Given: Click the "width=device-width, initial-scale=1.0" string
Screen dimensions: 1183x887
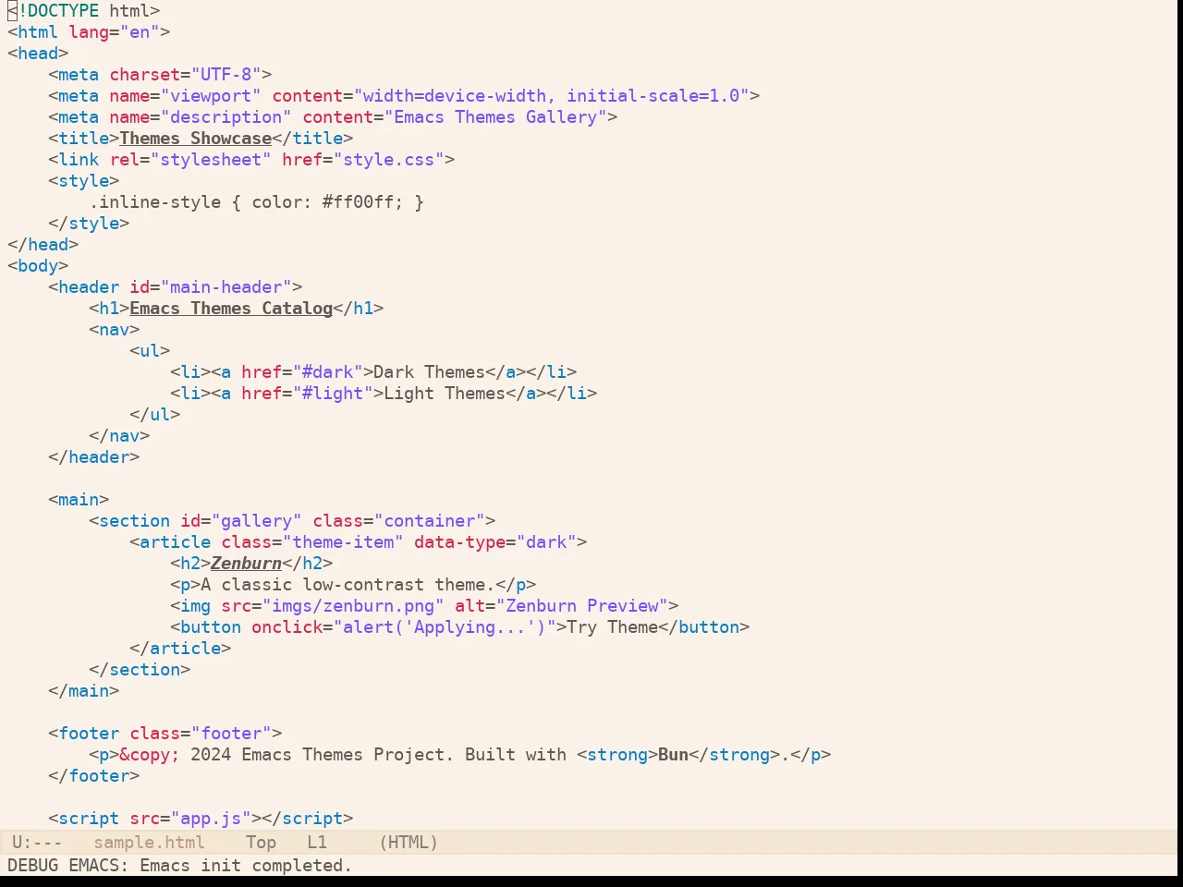Looking at the screenshot, I should click(552, 96).
